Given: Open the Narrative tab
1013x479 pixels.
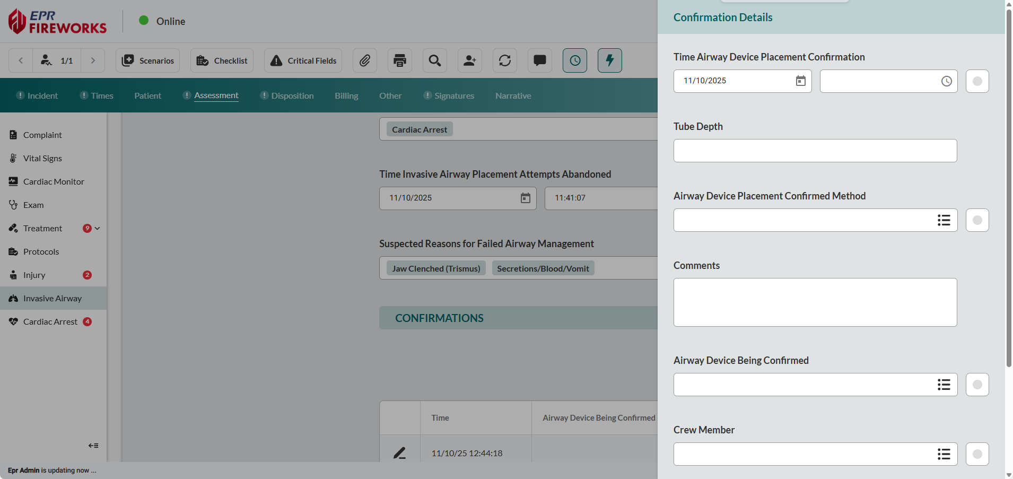Looking at the screenshot, I should 513,95.
